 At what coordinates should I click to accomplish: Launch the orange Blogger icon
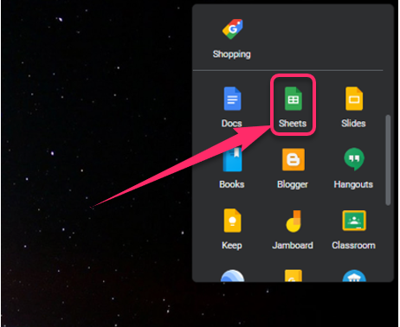click(294, 159)
